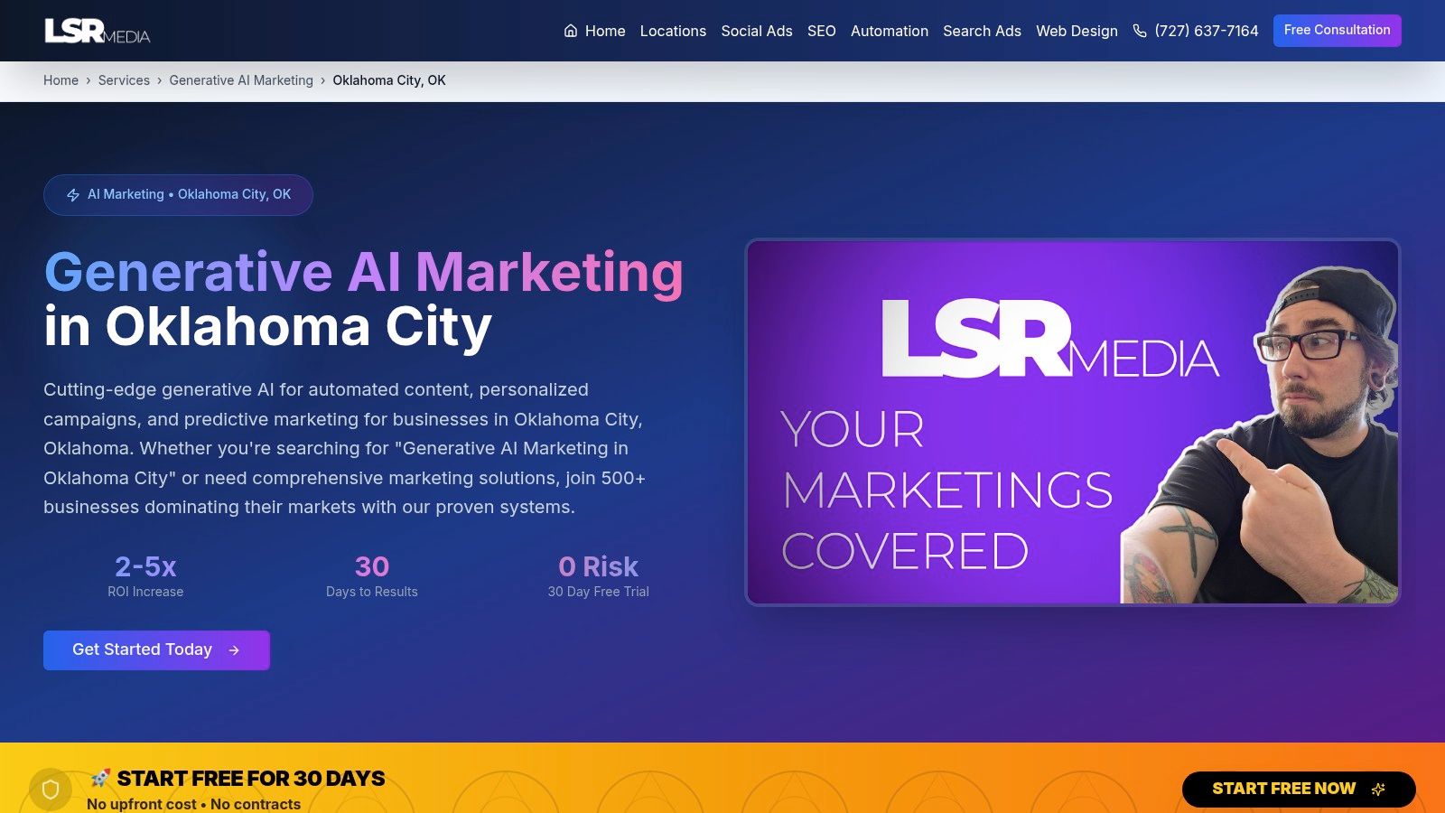Viewport: 1445px width, 813px height.
Task: Select SEO in the top navigation
Action: (x=822, y=31)
